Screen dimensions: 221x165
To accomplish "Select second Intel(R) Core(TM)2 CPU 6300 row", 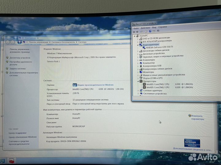I will pos(170,87).
